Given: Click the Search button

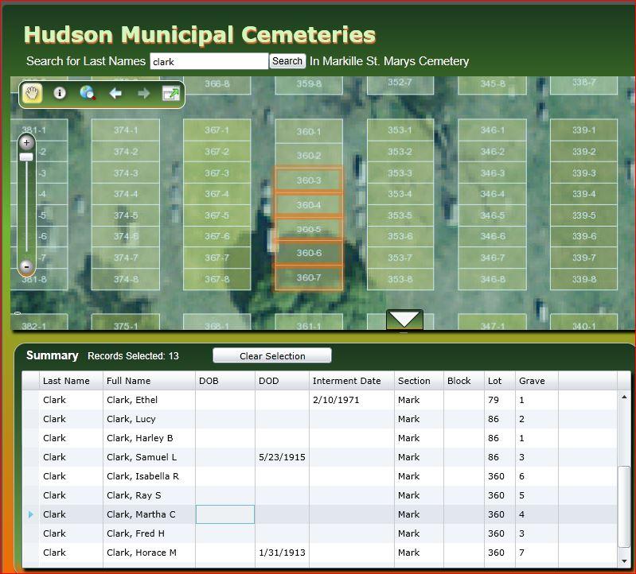Looking at the screenshot, I should (287, 61).
